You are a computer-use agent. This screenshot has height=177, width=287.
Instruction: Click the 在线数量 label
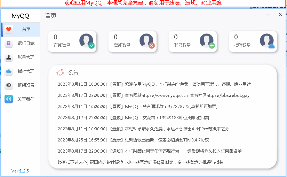62,45
